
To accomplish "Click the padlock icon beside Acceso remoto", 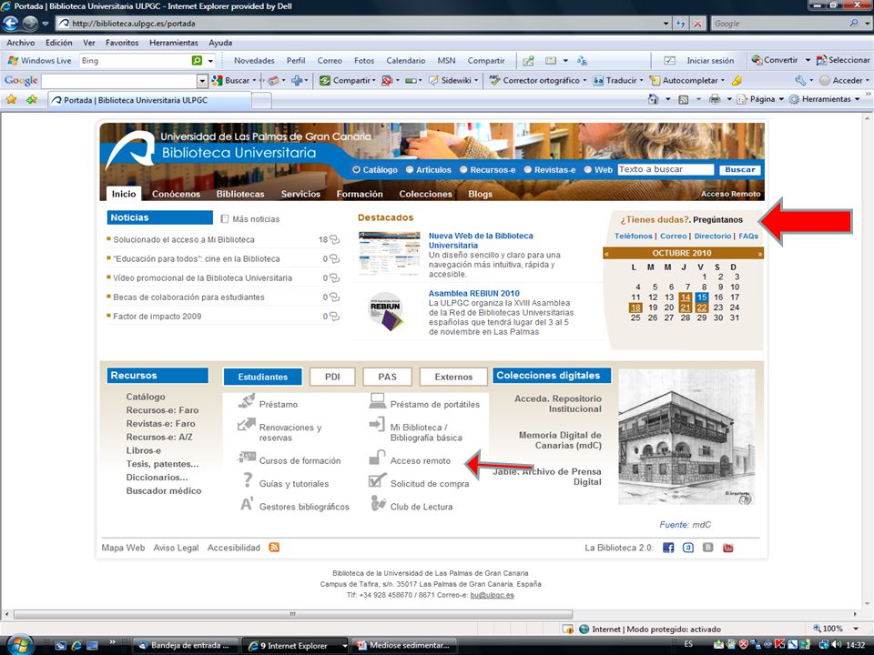I will [x=377, y=458].
